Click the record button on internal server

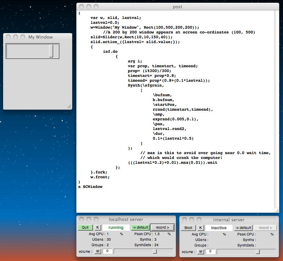pos(265,228)
